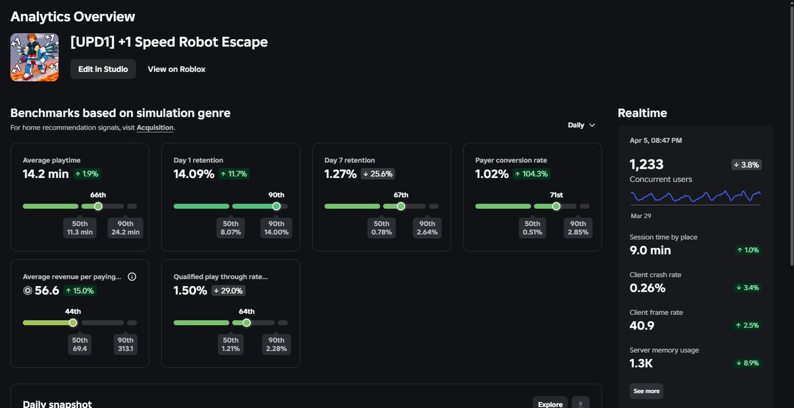This screenshot has width=794, height=408.
Task: Click the 29.0% decrease badge
Action: [x=229, y=291]
